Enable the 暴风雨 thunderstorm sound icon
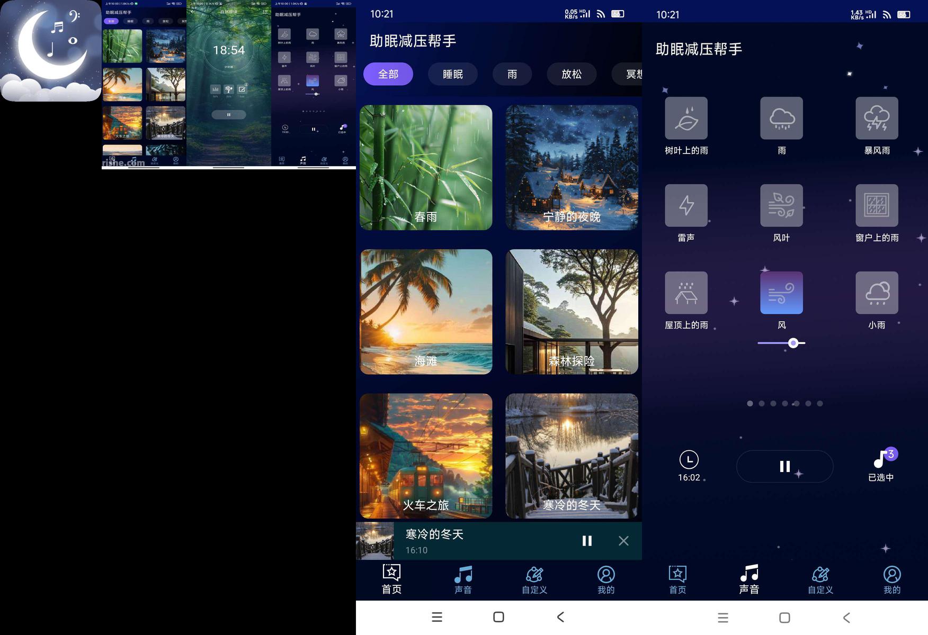The width and height of the screenshot is (928, 635). [877, 119]
